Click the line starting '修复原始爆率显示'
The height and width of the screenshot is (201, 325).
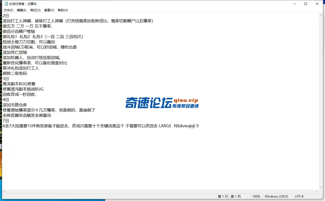[49, 110]
